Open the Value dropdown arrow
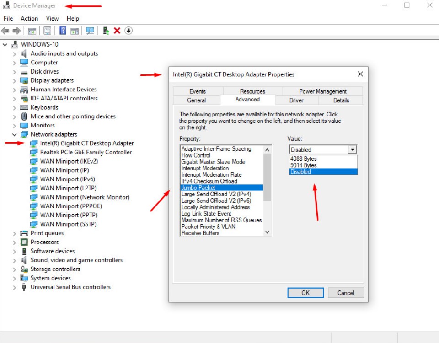The width and height of the screenshot is (439, 343). [353, 149]
